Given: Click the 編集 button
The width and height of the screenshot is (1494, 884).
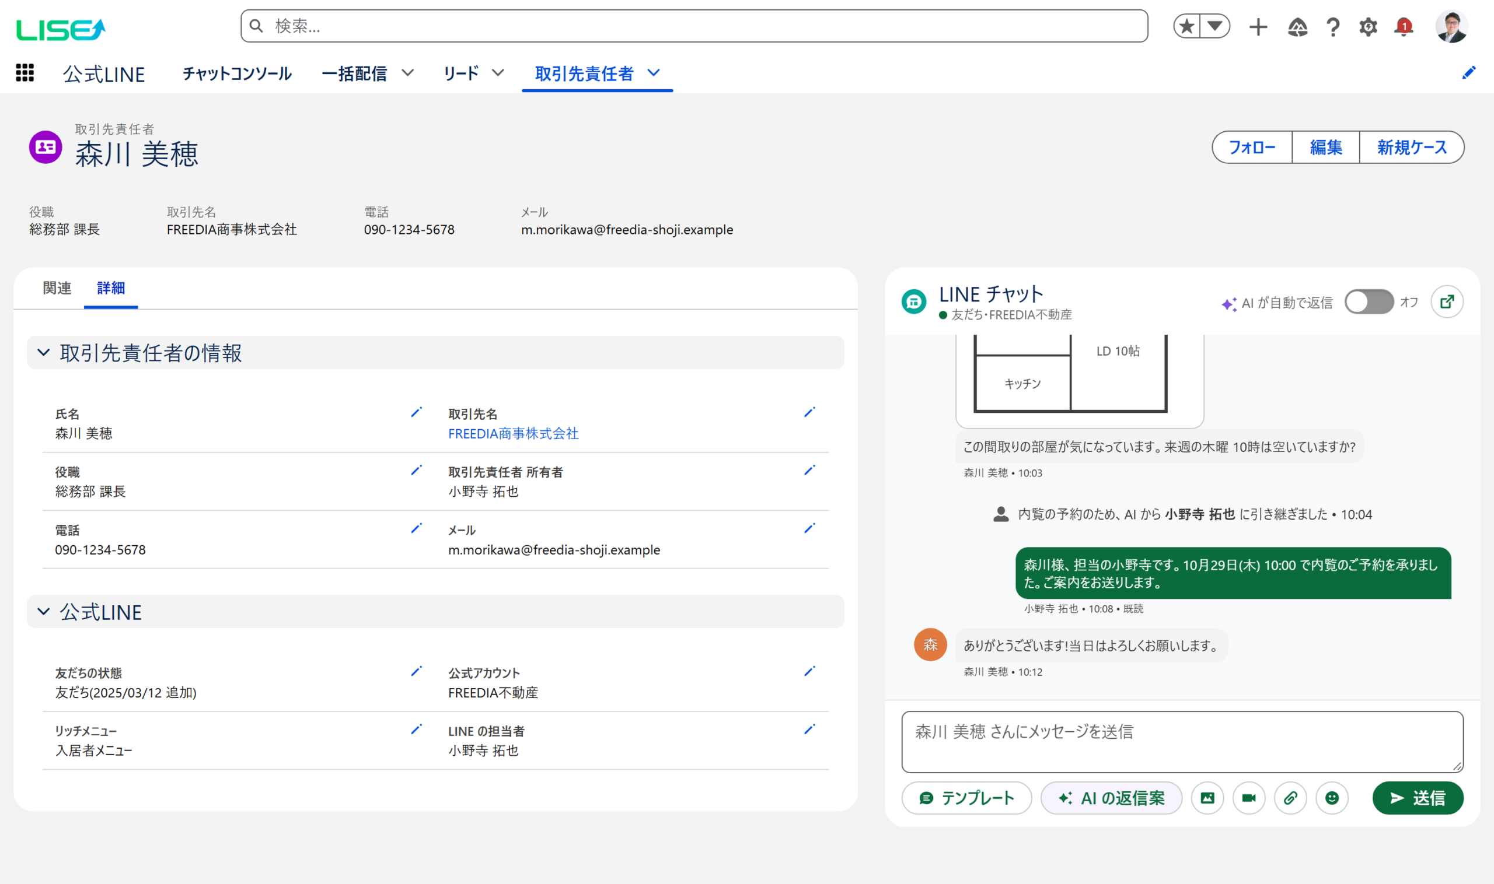Looking at the screenshot, I should [x=1326, y=147].
